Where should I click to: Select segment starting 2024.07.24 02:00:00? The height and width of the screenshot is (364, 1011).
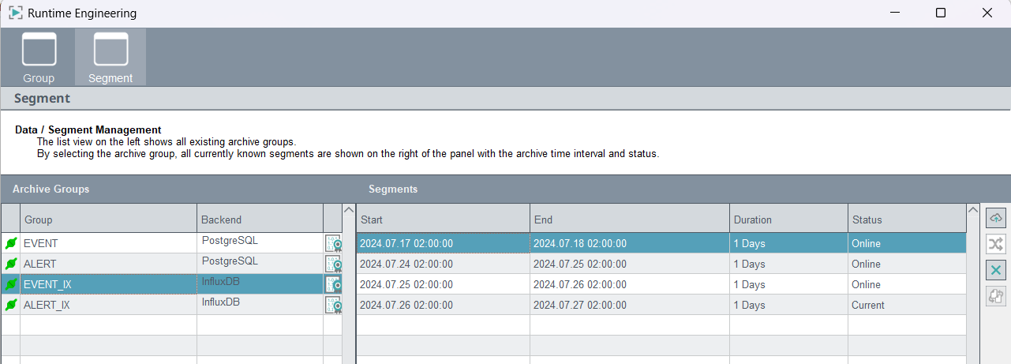[661, 264]
